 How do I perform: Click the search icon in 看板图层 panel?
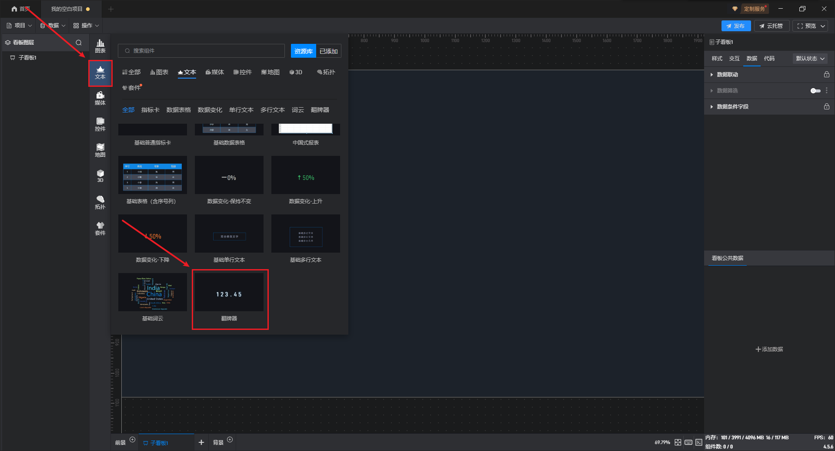(79, 43)
